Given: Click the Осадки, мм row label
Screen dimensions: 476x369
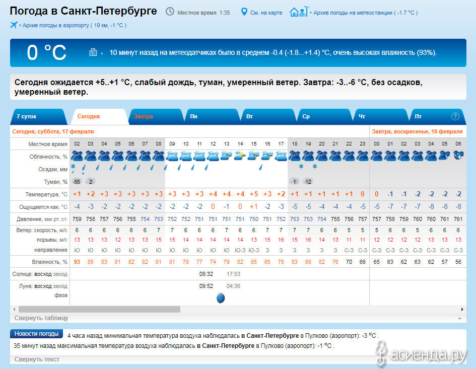Looking at the screenshot, I should tap(53, 169).
